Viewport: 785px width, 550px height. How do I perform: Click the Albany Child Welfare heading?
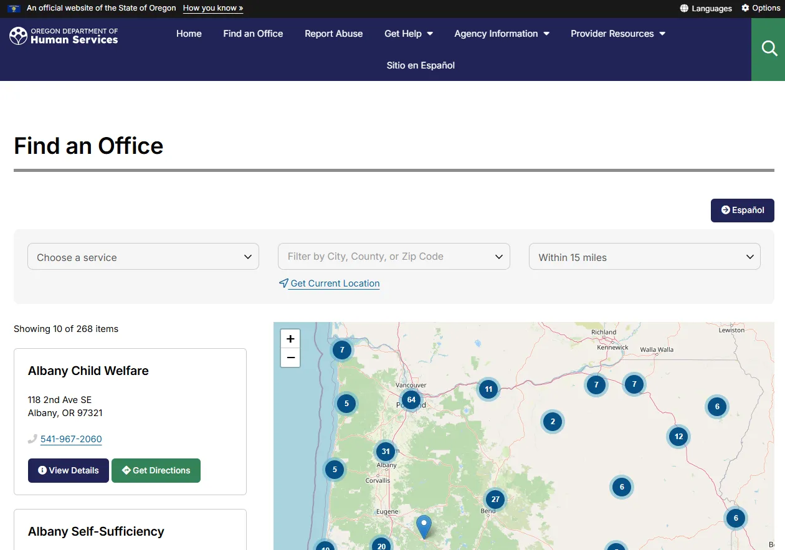88,371
